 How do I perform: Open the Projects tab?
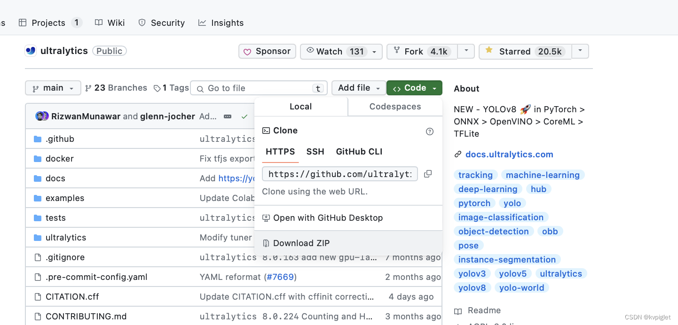(50, 23)
